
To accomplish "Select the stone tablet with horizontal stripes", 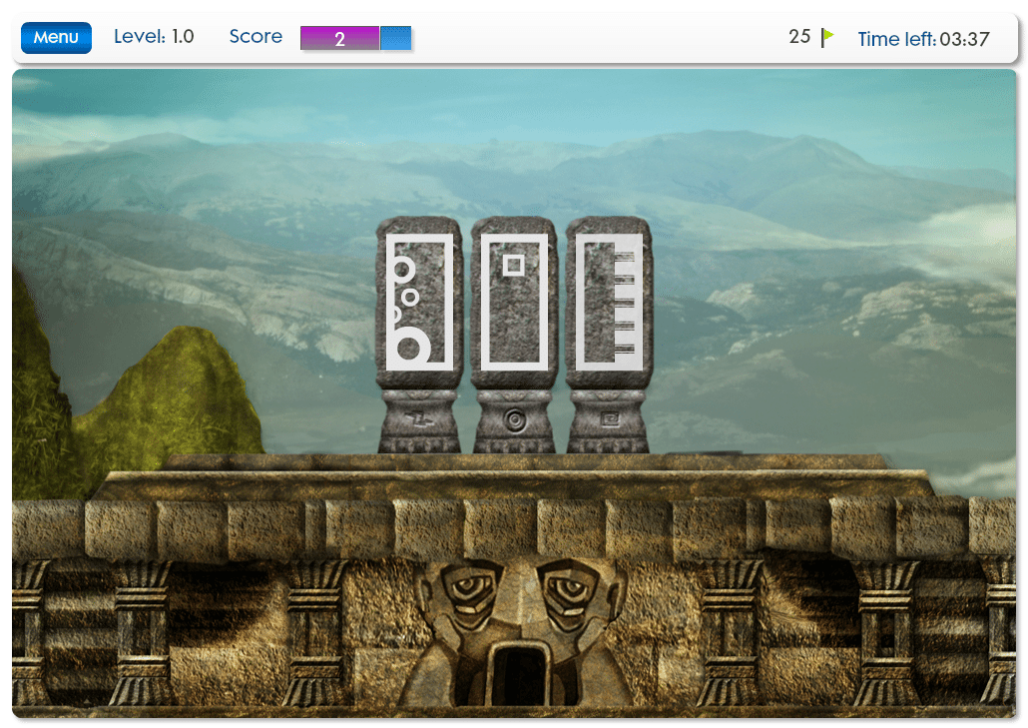I will (609, 302).
